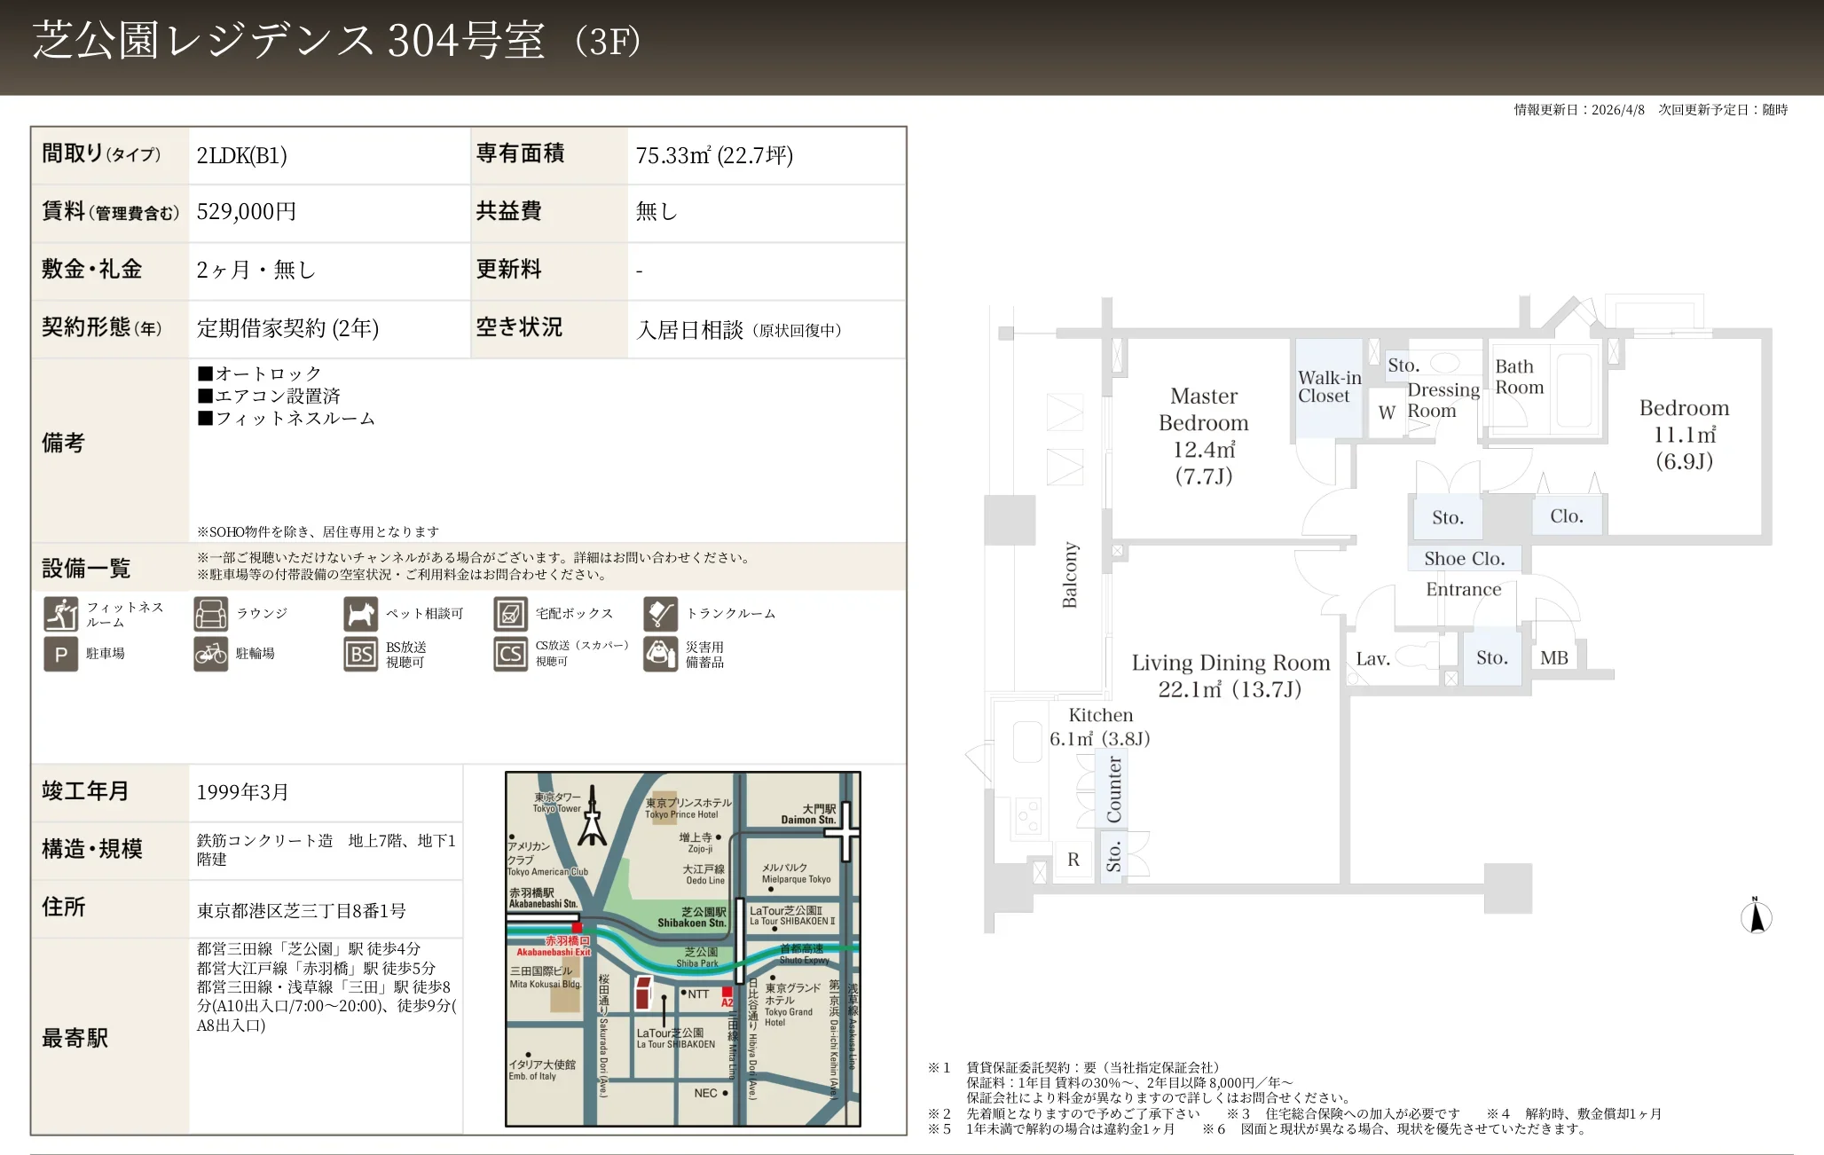The height and width of the screenshot is (1155, 1824).
Task: Click the 11.1㎡ Bedroom on the floor plan
Action: (x=1684, y=434)
